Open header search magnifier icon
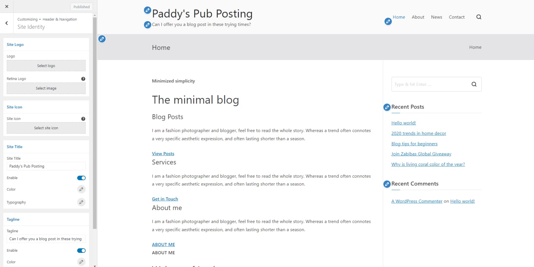Viewport: 534px width, 267px height. click(479, 17)
